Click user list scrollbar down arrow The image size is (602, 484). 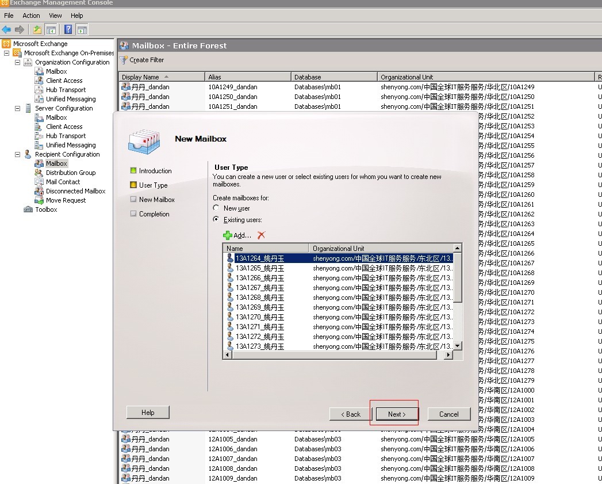pyautogui.click(x=457, y=346)
